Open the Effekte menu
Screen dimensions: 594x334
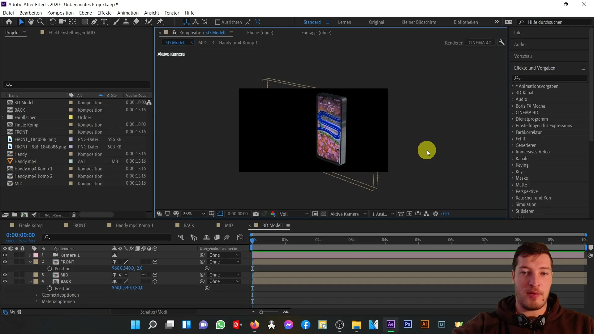pyautogui.click(x=105, y=13)
